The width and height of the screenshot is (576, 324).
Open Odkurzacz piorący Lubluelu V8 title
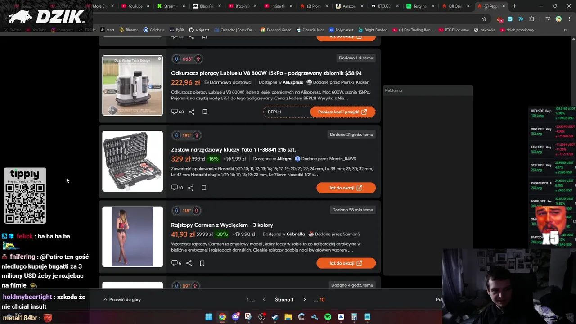[x=266, y=73]
